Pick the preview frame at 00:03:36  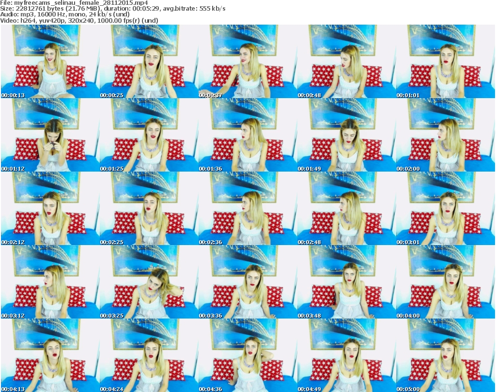coord(248,282)
